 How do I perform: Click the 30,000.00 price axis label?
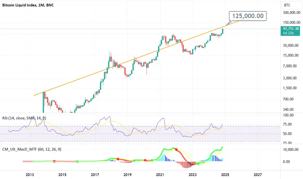tap(291, 46)
